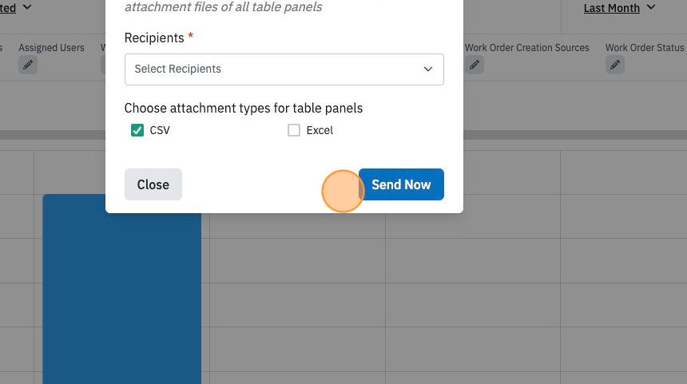The height and width of the screenshot is (384, 687).
Task: Click the CSV checkbox label text
Action: (160, 130)
